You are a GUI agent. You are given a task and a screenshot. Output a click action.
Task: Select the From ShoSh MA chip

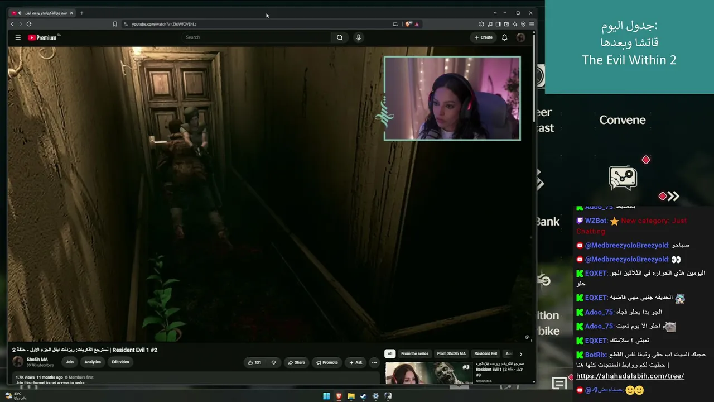pos(451,353)
